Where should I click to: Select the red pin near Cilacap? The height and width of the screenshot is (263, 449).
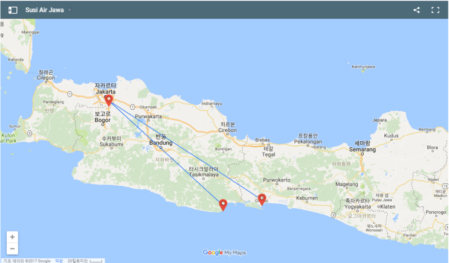click(x=262, y=199)
